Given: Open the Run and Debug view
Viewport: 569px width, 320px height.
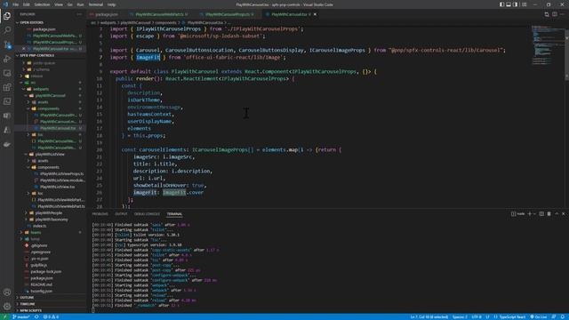Looking at the screenshot, I should coord(7,59).
